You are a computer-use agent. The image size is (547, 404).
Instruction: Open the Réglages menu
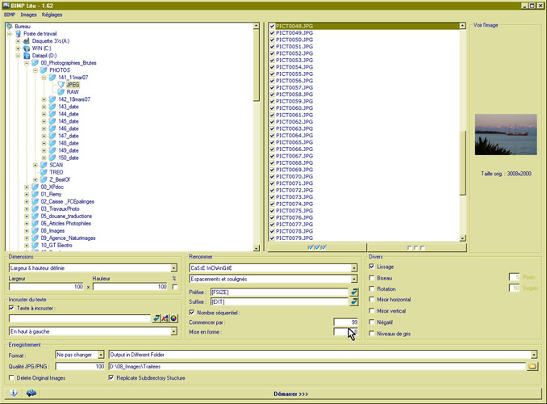[52, 15]
